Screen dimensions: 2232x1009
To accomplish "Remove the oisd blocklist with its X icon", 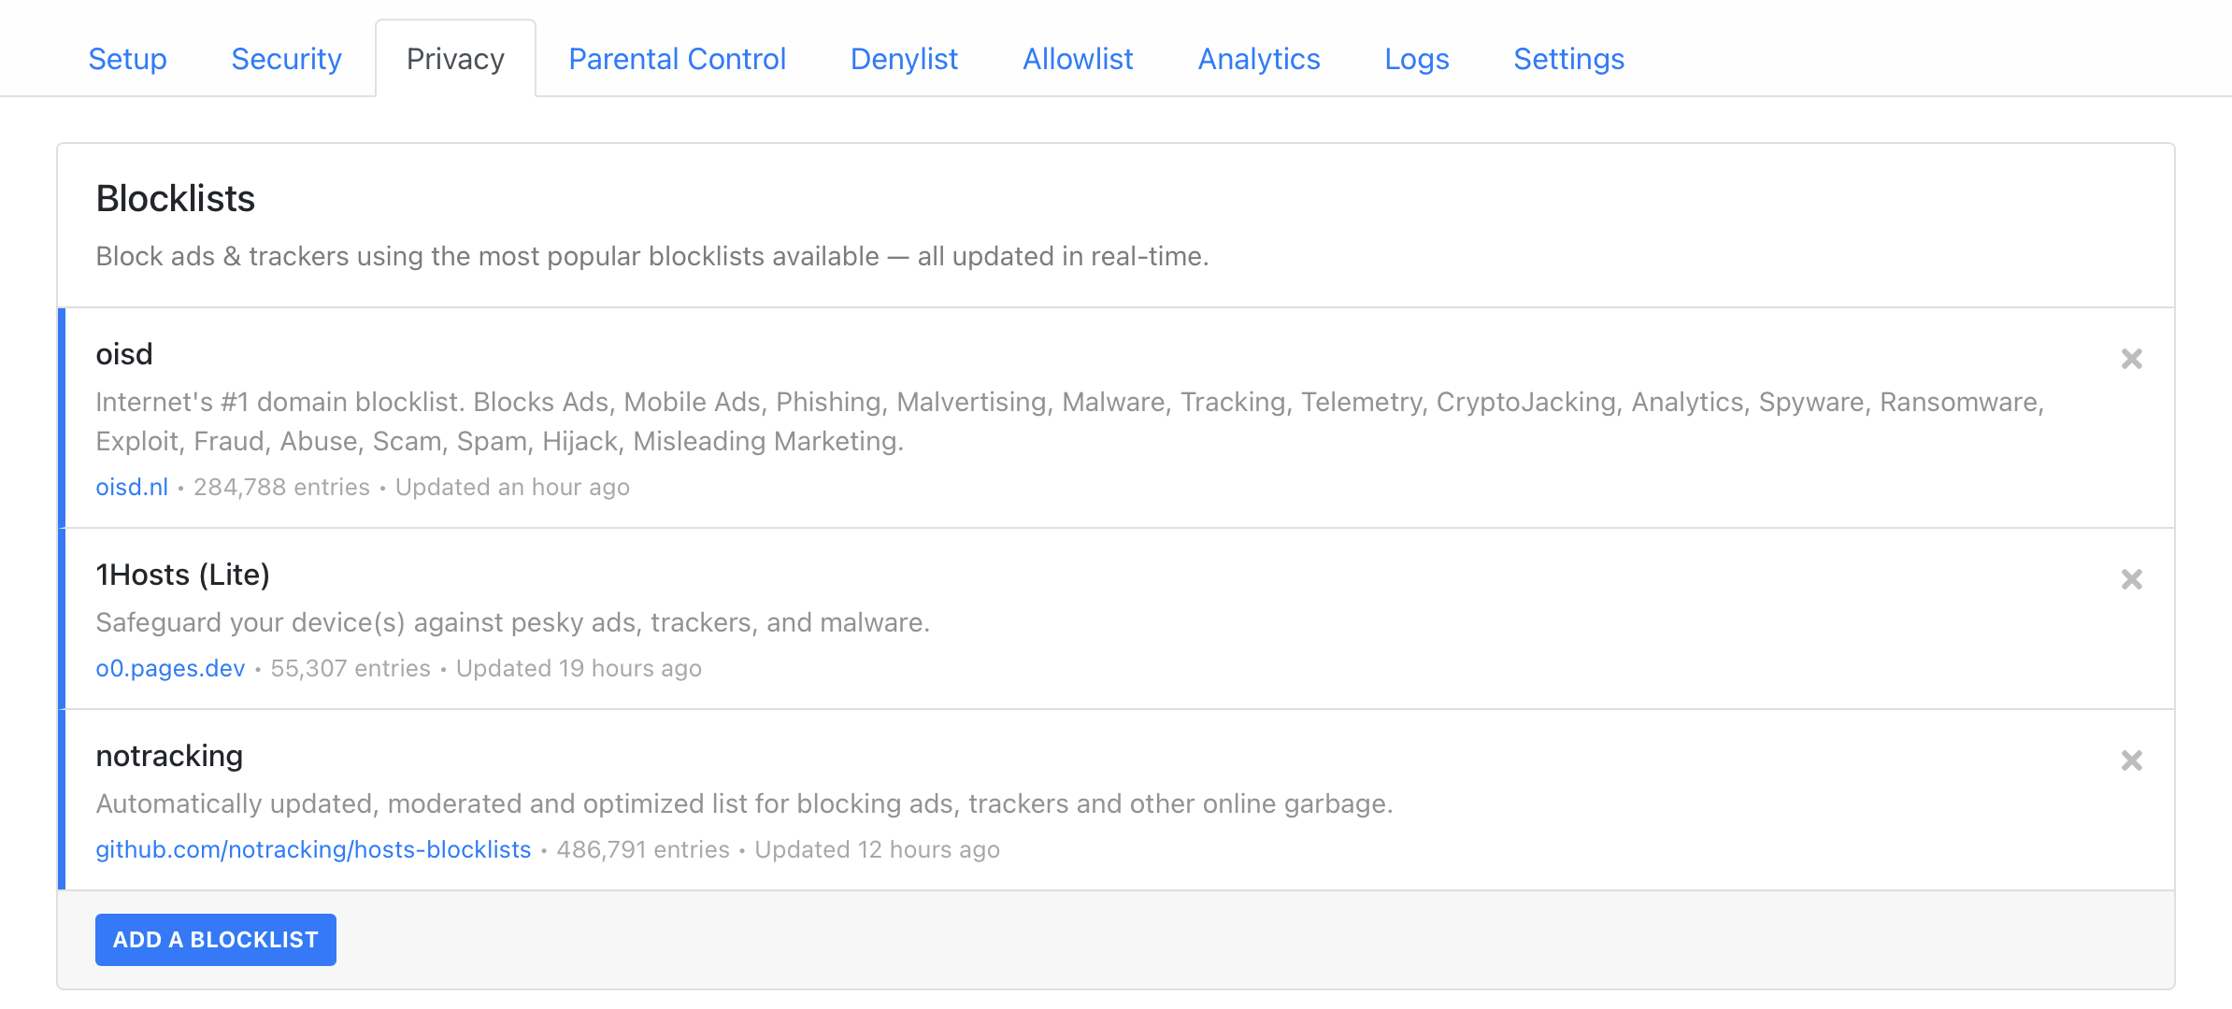I will pos(2131,359).
